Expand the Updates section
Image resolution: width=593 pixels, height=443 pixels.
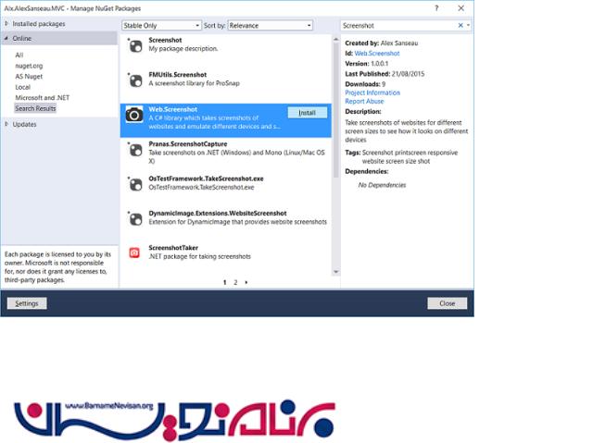coord(6,124)
